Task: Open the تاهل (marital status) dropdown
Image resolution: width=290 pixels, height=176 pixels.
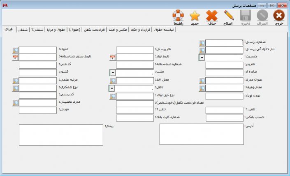Action: coord(112,88)
